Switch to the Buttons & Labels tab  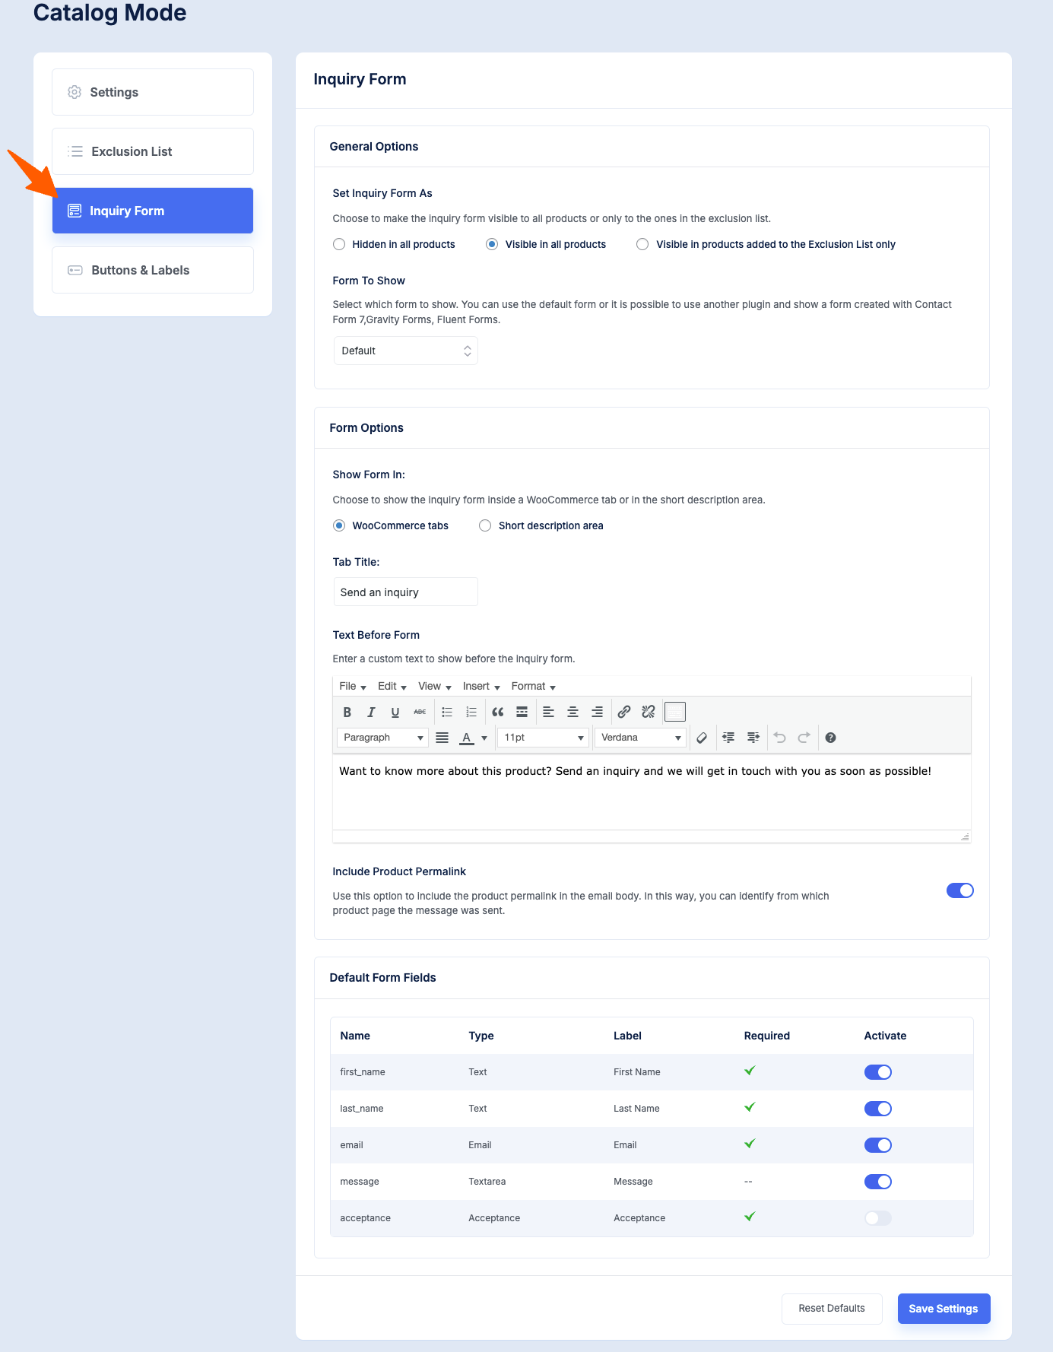click(153, 270)
